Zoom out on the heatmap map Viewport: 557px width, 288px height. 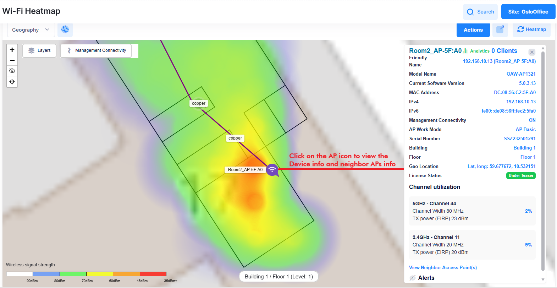pyautogui.click(x=12, y=60)
